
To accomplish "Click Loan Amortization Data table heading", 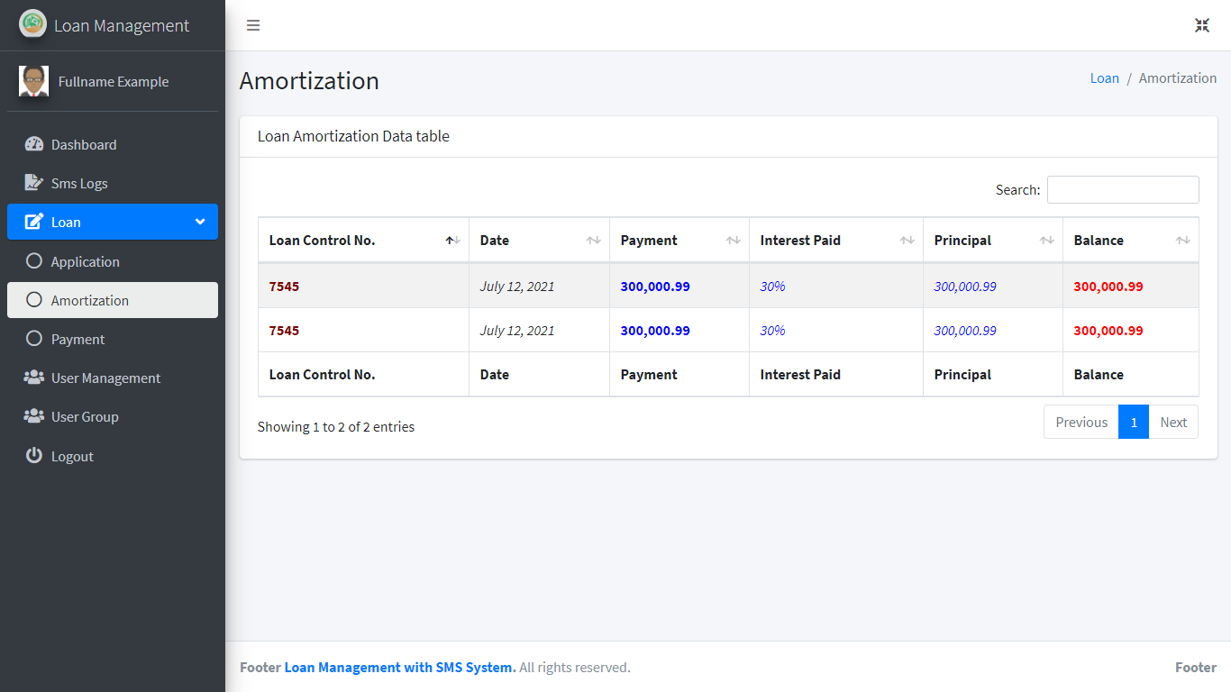I will point(353,136).
